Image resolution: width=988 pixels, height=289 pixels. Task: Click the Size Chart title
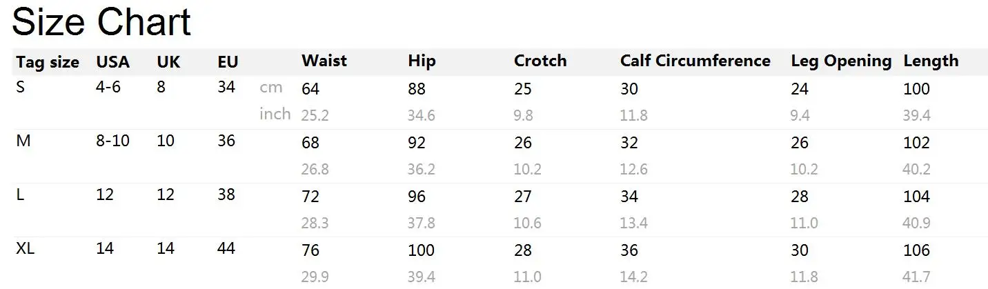[101, 21]
